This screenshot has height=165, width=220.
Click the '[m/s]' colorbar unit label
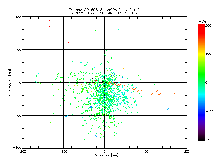pos(202,22)
